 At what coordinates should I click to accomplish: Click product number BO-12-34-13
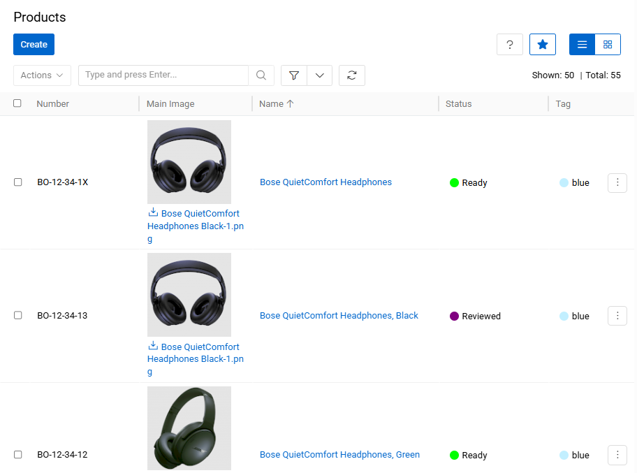62,315
